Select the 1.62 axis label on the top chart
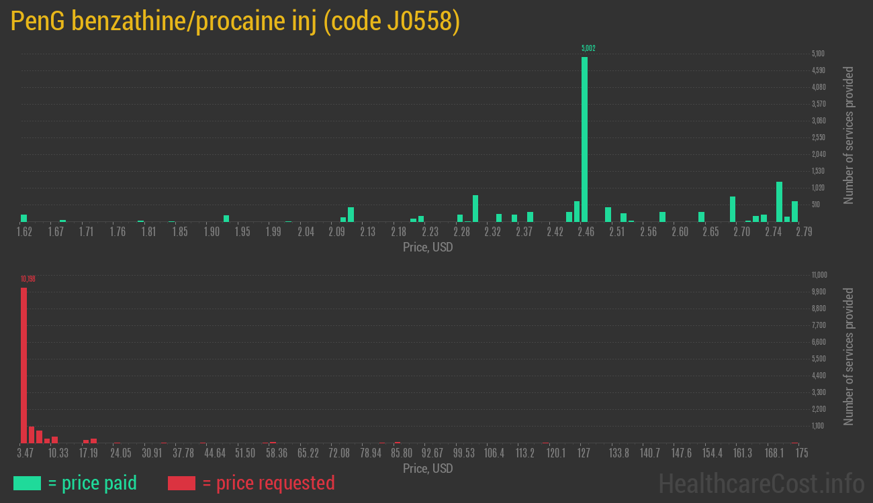 [x=24, y=231]
